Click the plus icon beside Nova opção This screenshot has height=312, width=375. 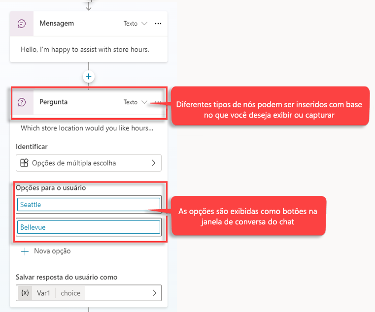[x=25, y=251]
